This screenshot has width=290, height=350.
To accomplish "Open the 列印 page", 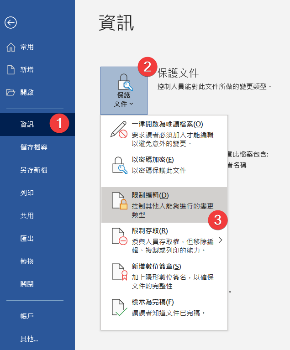I will click(27, 193).
